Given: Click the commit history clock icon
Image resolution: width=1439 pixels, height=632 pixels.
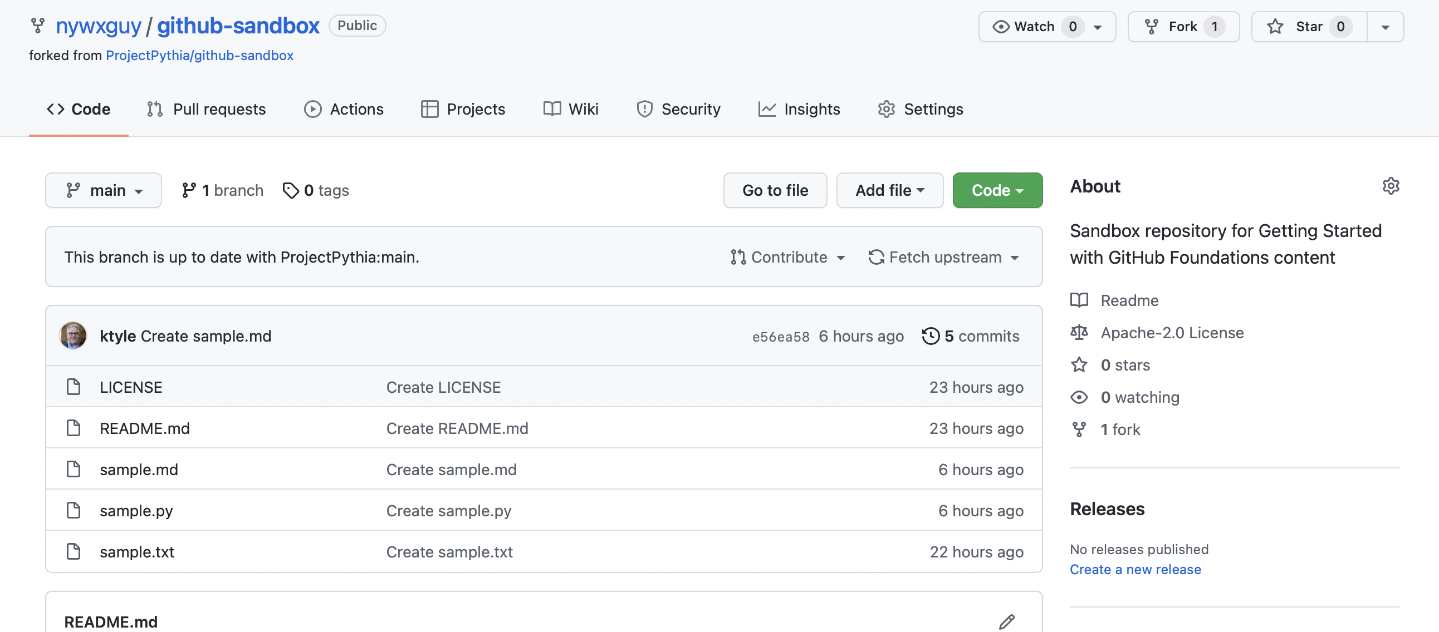Looking at the screenshot, I should pyautogui.click(x=930, y=336).
